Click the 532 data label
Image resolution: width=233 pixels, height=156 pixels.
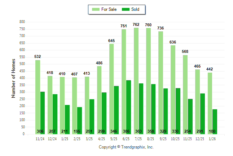click(x=38, y=56)
